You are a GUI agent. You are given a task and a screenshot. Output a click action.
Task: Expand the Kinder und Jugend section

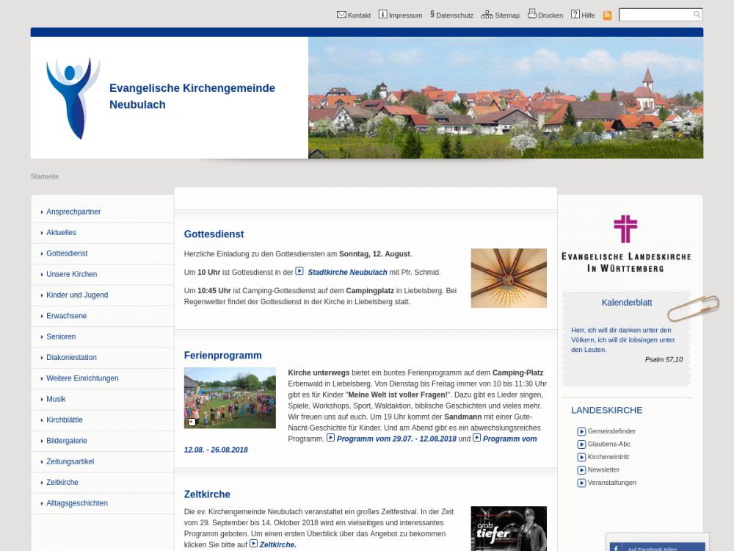[77, 295]
